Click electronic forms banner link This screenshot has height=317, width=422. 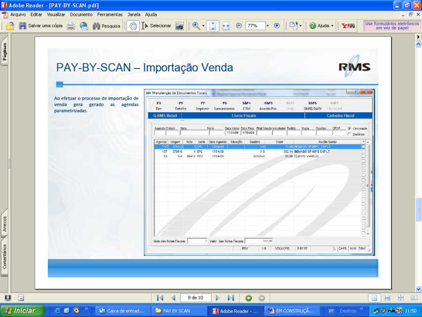click(x=392, y=26)
